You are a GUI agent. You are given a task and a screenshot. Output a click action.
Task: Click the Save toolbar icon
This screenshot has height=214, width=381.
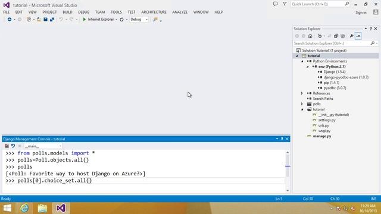point(45,20)
